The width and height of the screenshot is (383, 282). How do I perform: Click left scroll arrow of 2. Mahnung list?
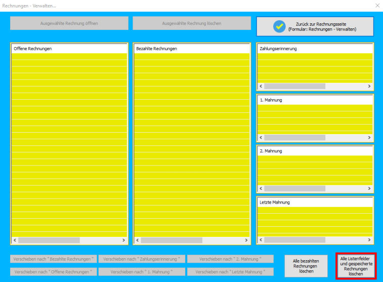click(x=261, y=188)
